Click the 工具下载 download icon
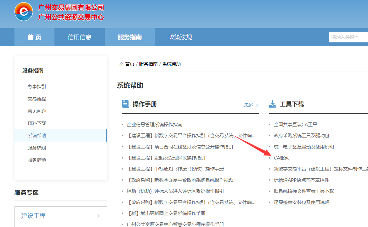The height and width of the screenshot is (227, 368). tap(273, 104)
